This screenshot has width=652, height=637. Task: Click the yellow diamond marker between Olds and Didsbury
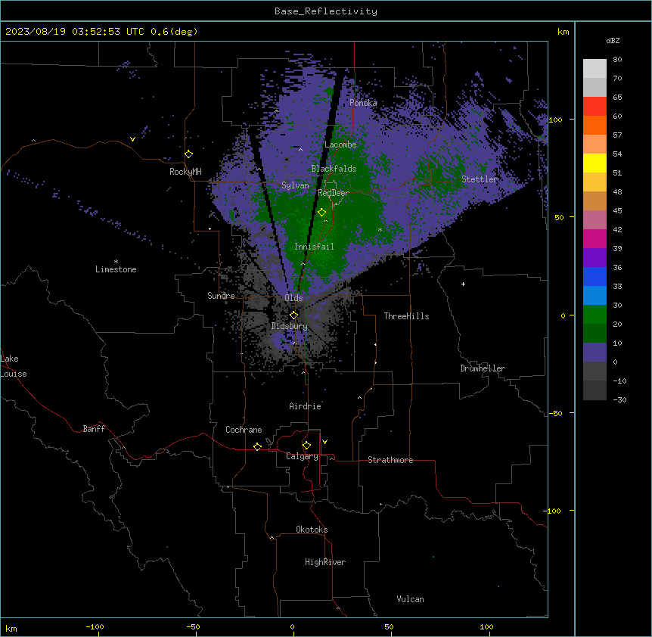coord(293,315)
